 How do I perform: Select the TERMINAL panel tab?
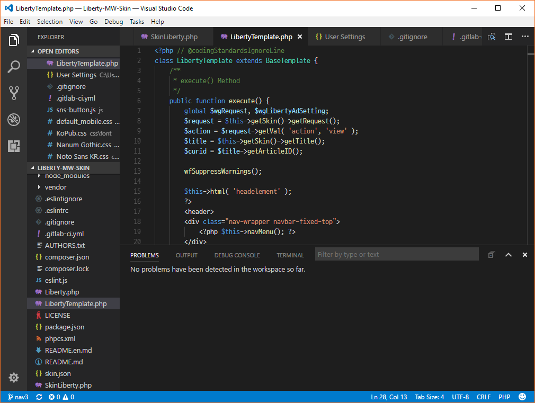pyautogui.click(x=290, y=255)
